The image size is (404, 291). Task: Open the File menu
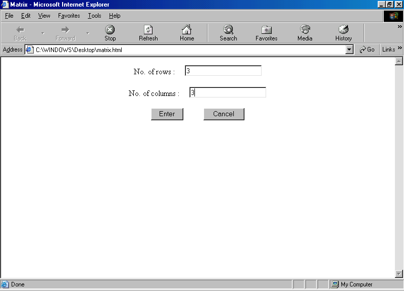9,16
